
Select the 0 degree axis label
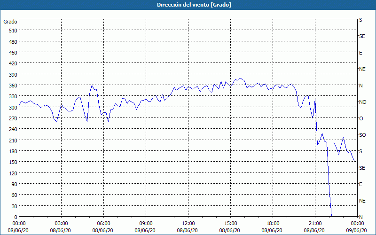pyautogui.click(x=16, y=217)
